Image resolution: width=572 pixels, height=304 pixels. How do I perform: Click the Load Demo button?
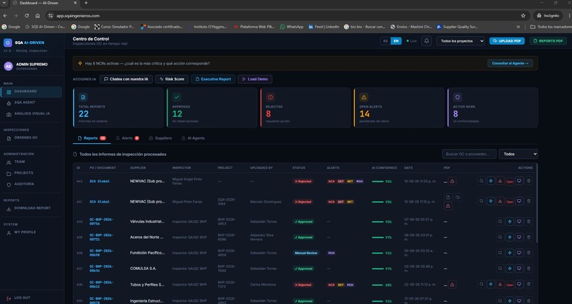click(255, 79)
